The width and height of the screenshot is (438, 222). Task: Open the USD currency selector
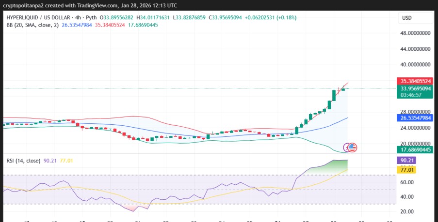pyautogui.click(x=415, y=18)
